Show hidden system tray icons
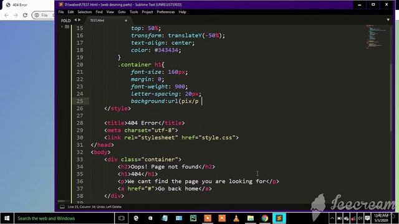This screenshot has width=399, height=224. pos(332,218)
